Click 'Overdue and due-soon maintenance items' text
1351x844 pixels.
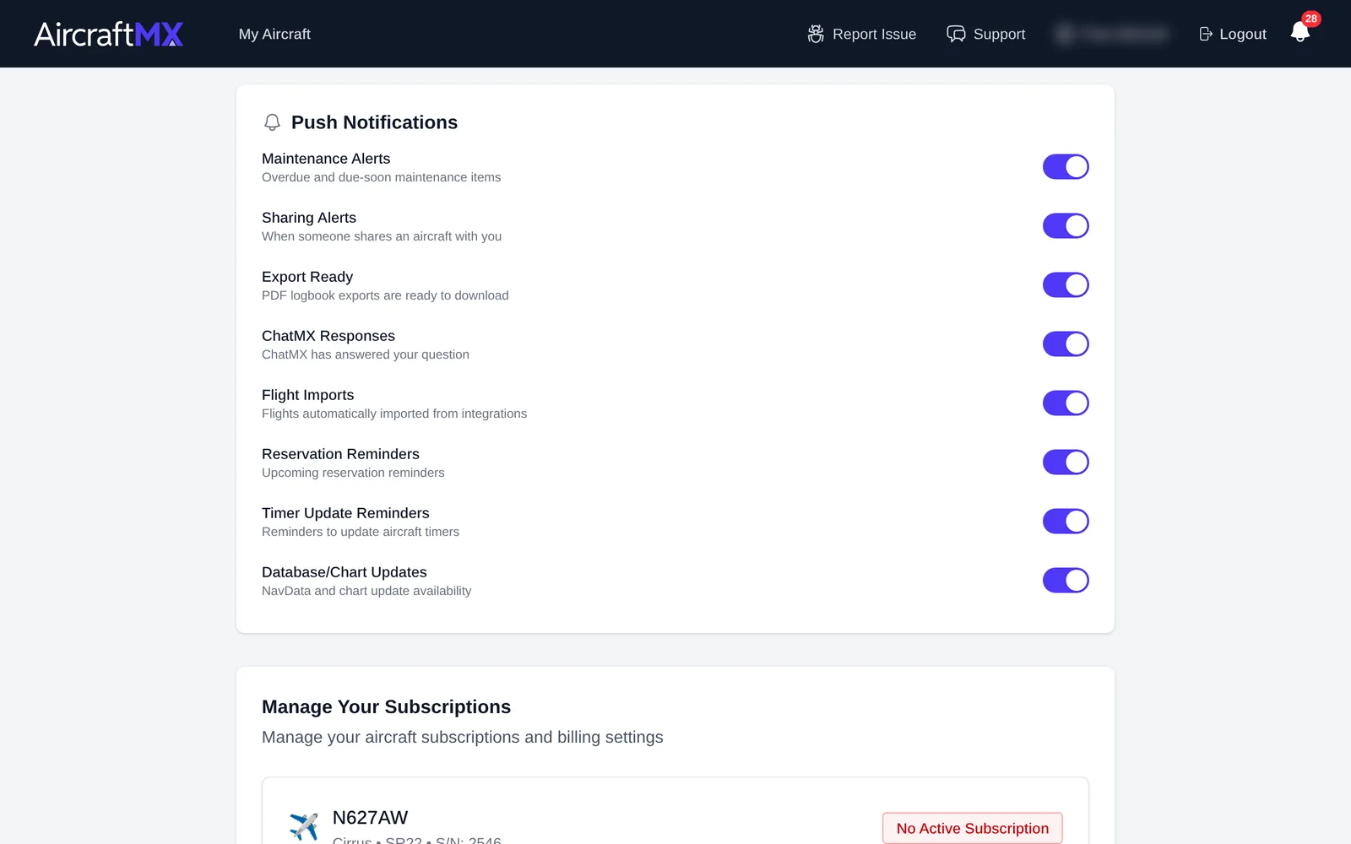coord(381,177)
